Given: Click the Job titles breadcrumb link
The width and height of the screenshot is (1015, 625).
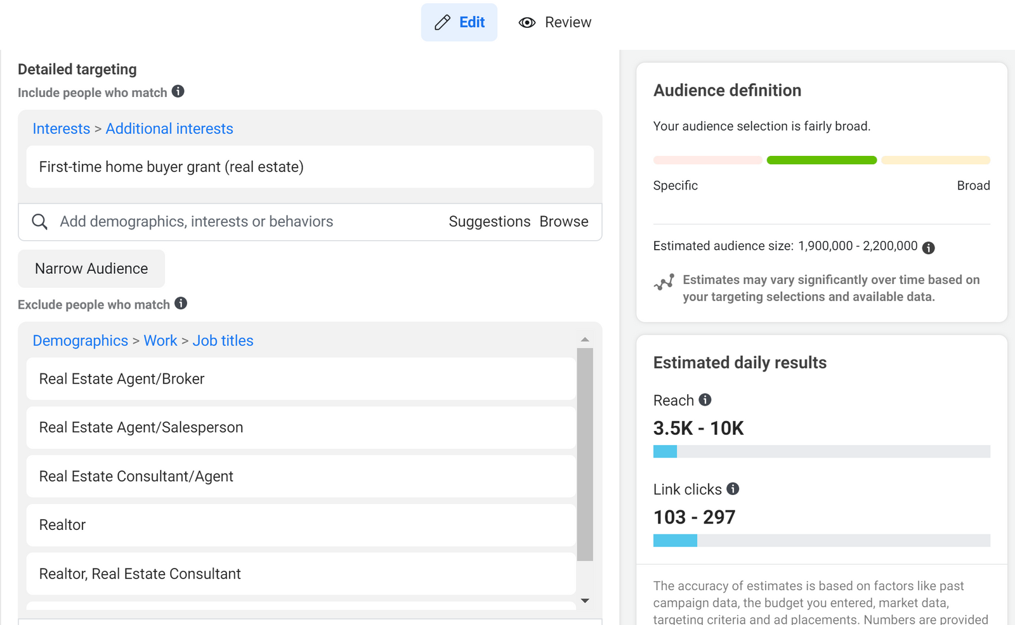Looking at the screenshot, I should pyautogui.click(x=223, y=340).
